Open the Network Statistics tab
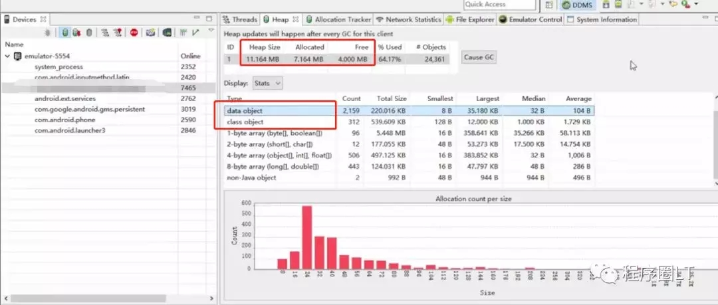This screenshot has width=718, height=305. pyautogui.click(x=408, y=19)
